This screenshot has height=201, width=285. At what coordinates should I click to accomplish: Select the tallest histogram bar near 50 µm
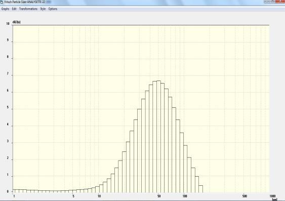[159, 137]
